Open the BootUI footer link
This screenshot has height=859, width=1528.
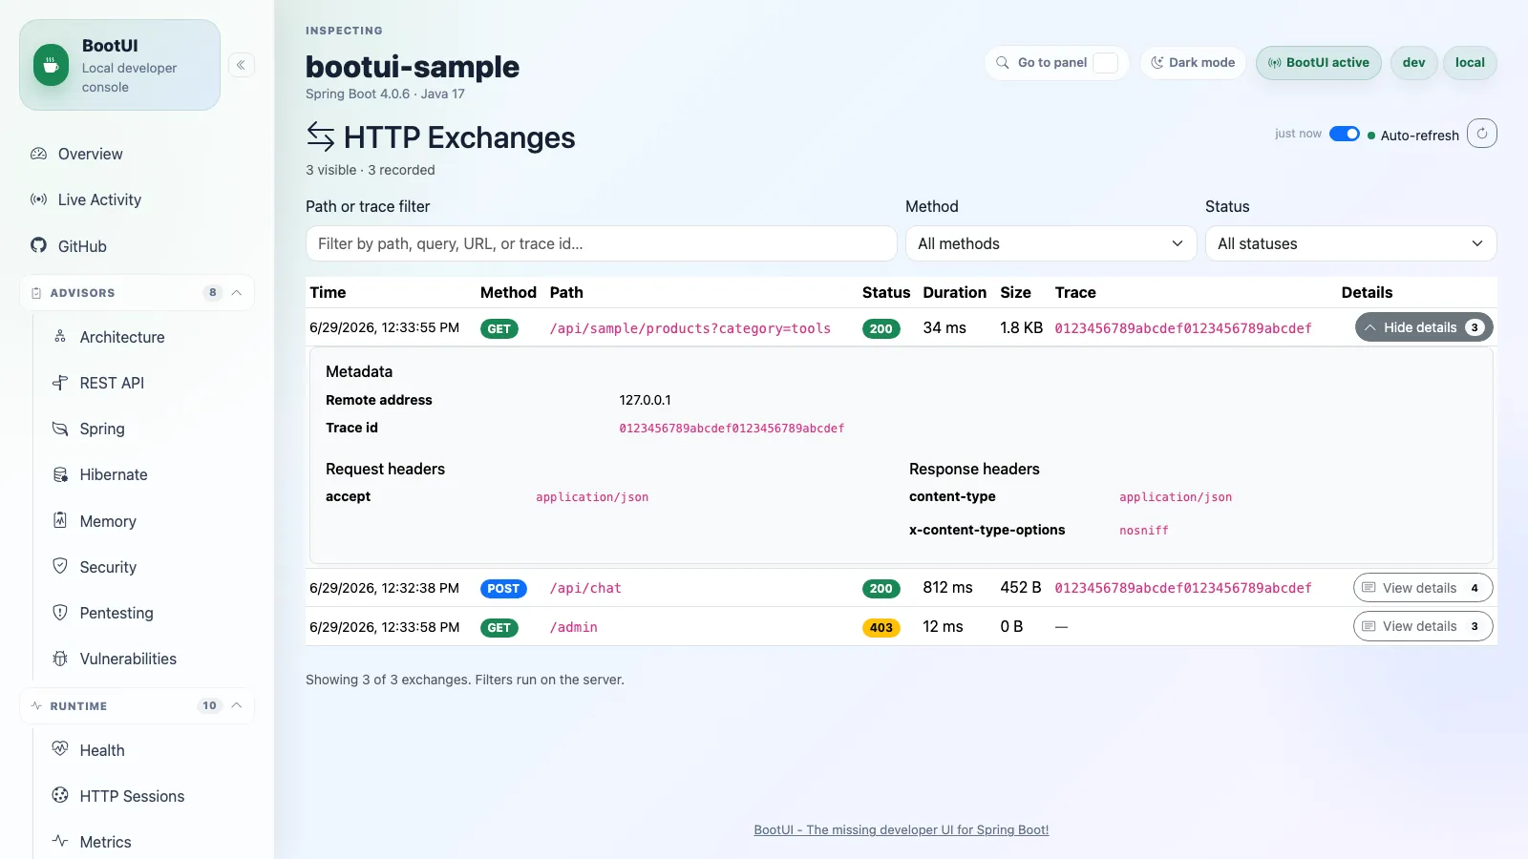click(x=901, y=829)
